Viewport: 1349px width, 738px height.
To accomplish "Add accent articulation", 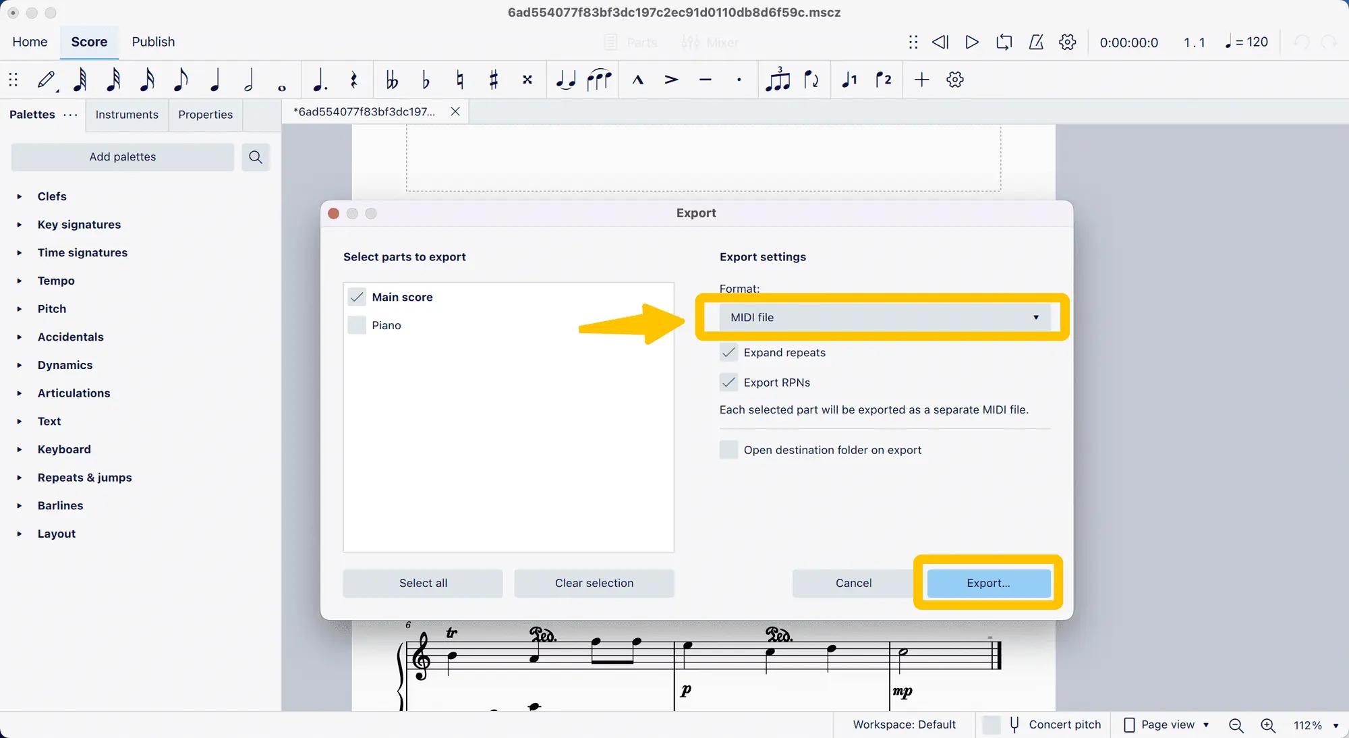I will pyautogui.click(x=671, y=80).
